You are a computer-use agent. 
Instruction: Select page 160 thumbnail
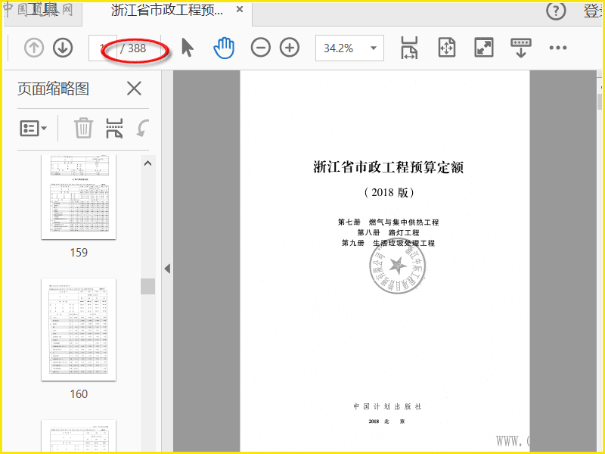pos(79,329)
